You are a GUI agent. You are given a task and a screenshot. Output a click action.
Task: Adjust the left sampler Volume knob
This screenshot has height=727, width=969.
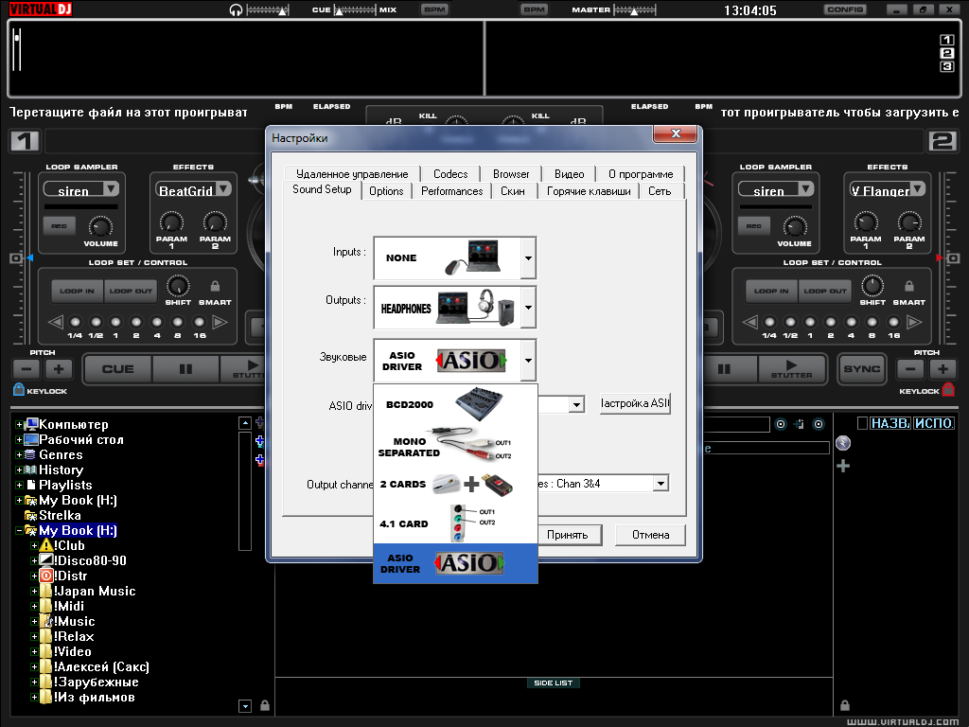(x=99, y=224)
